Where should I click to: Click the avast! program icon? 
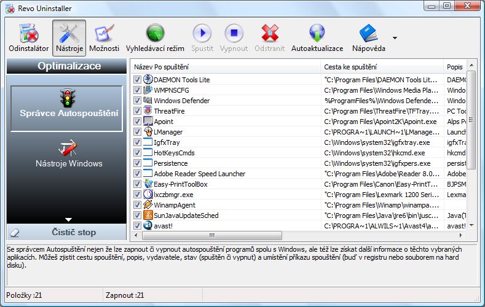148,225
